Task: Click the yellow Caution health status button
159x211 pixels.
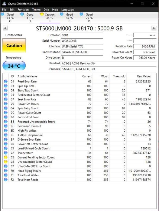Action: coord(14,46)
